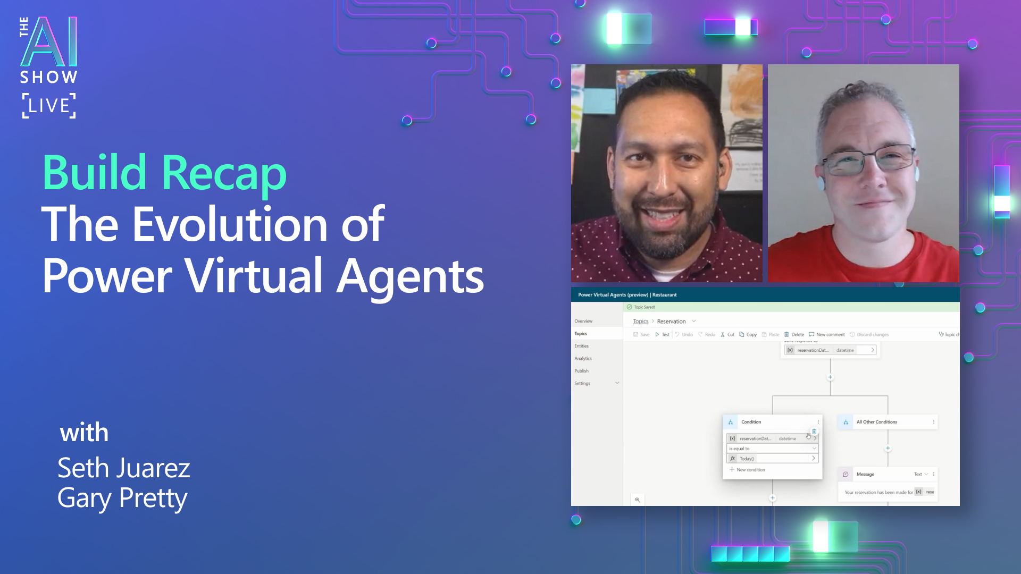This screenshot has height=574, width=1021.
Task: Open Reservation topic name dropdown chevron
Action: tap(694, 321)
